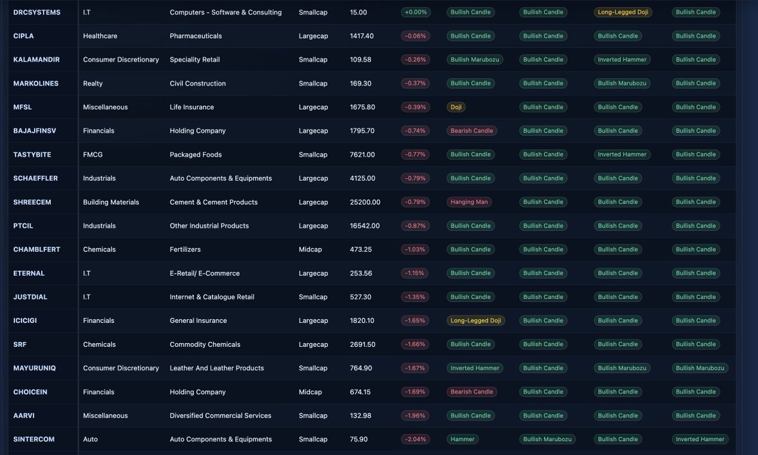
Task: Click the Doji badge in MFSL row
Action: (x=456, y=107)
